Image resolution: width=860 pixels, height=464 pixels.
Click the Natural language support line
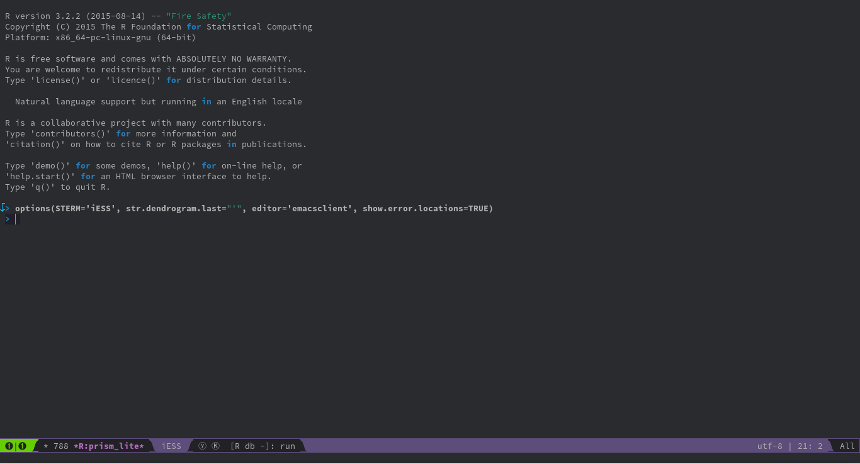coord(159,101)
